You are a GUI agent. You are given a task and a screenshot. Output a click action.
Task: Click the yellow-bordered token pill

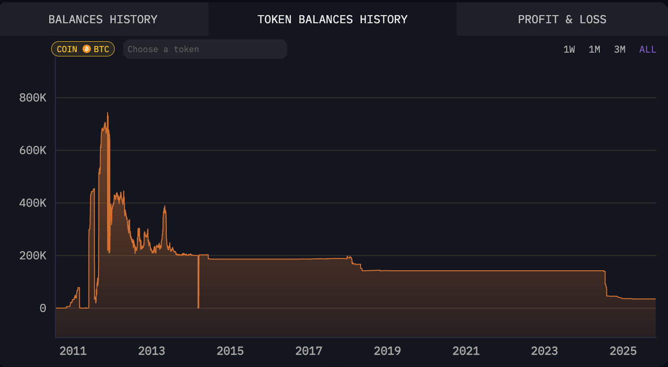pyautogui.click(x=83, y=49)
